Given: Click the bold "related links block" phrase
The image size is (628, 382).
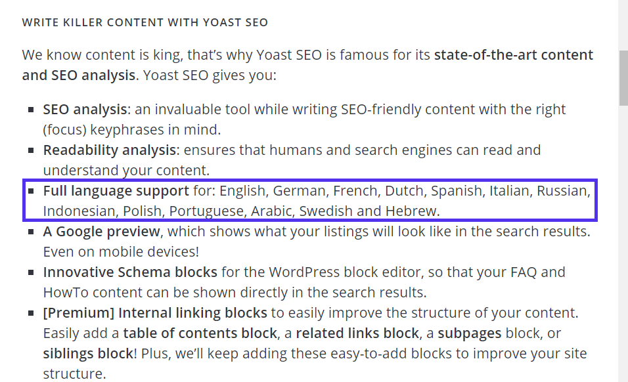Looking at the screenshot, I should [357, 333].
